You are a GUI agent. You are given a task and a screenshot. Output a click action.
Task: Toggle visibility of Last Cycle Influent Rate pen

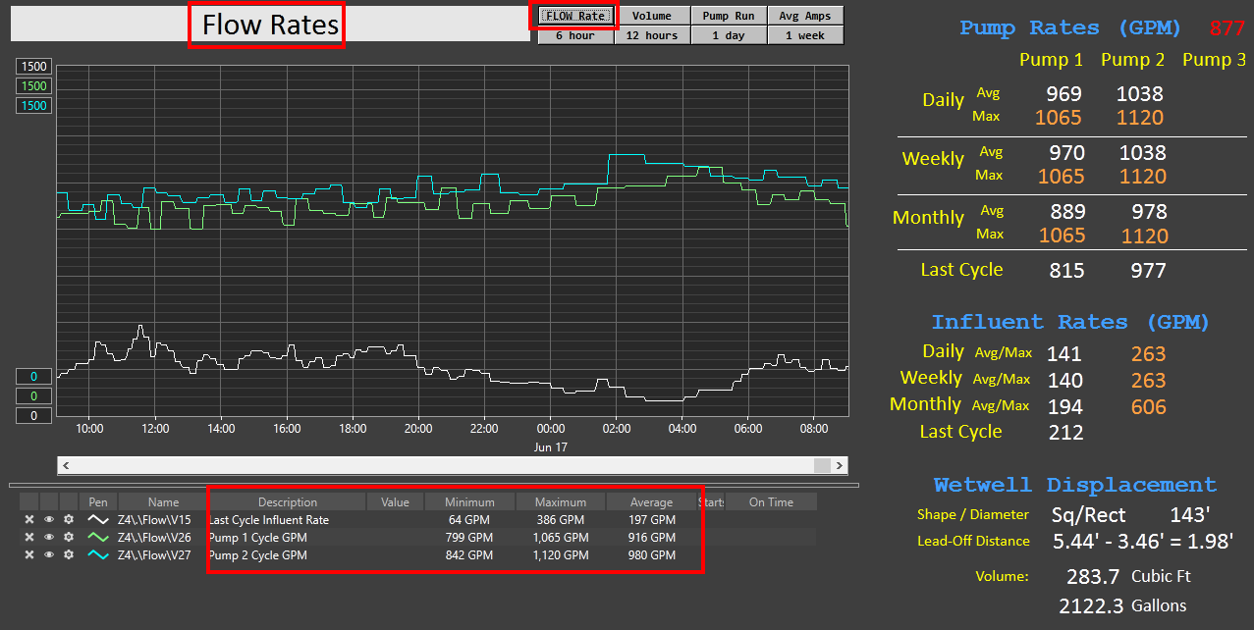click(49, 520)
